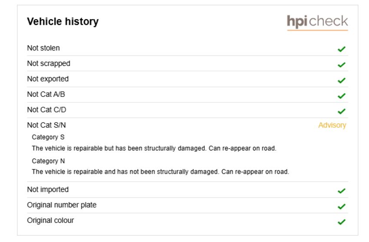Select the Not imported label

coord(48,189)
